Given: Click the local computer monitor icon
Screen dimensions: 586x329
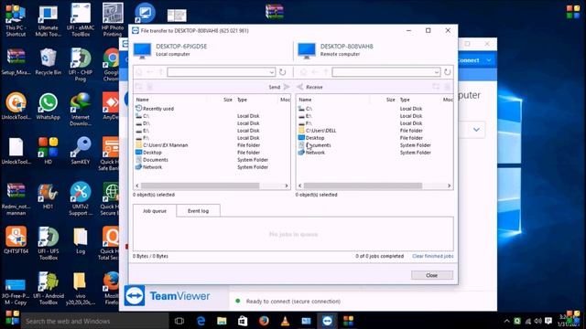Looking at the screenshot, I should [x=143, y=51].
